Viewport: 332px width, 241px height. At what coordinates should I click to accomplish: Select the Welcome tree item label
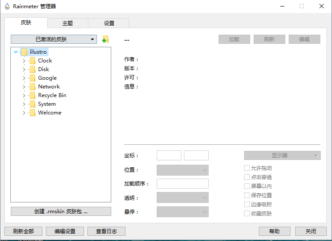(x=50, y=113)
